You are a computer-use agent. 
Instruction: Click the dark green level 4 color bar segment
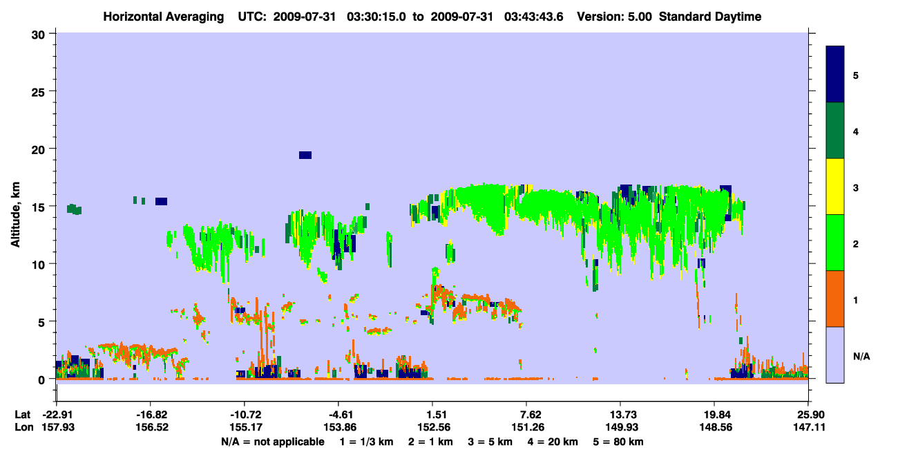(835, 131)
